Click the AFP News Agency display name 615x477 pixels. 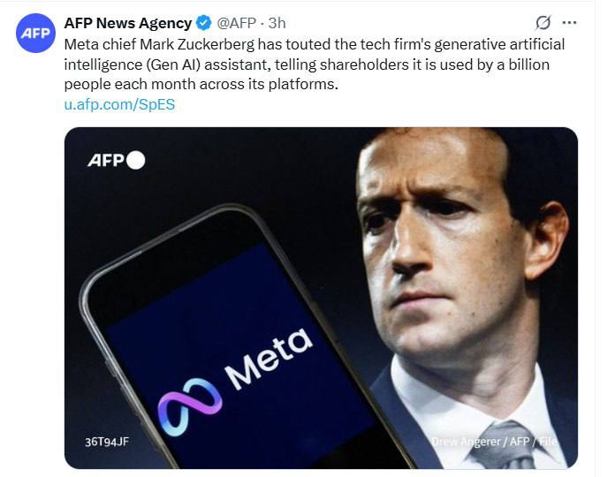tap(127, 23)
